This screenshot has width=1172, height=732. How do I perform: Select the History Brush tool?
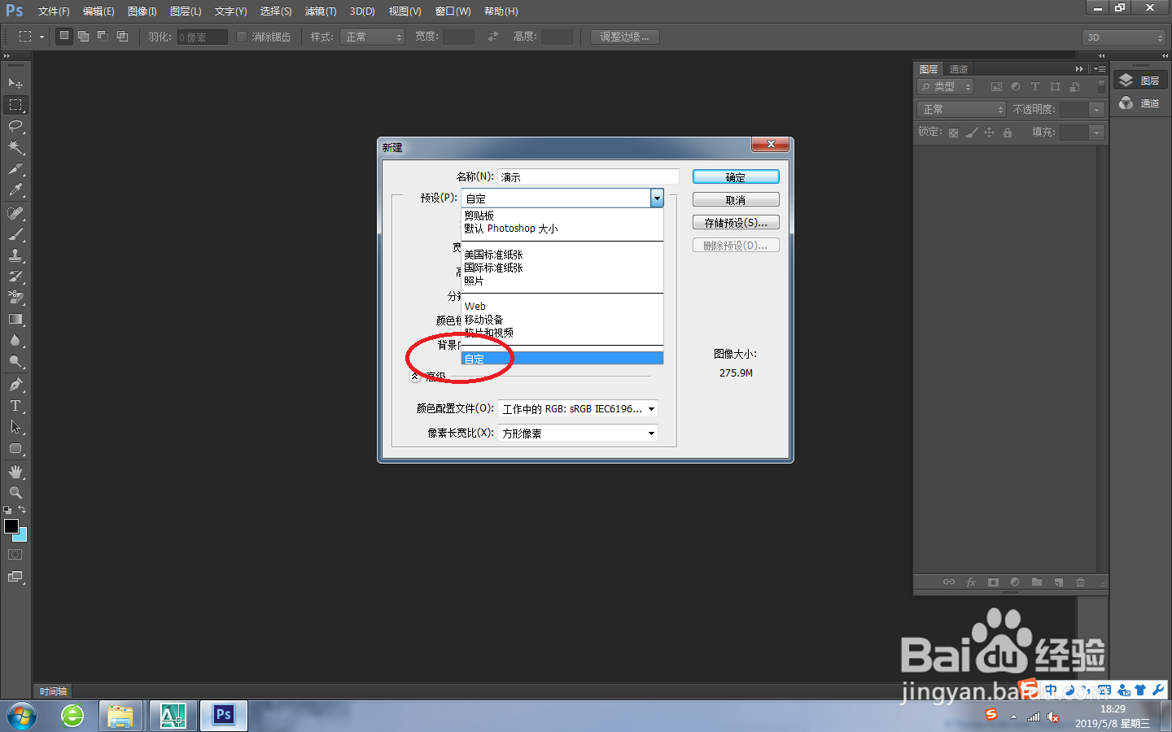(15, 277)
